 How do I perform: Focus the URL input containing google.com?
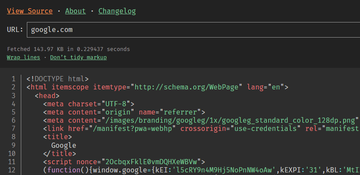pos(193,30)
